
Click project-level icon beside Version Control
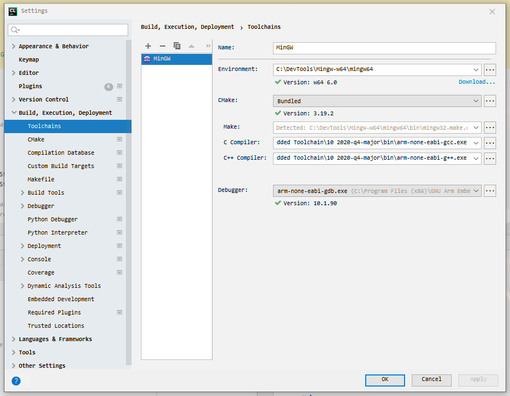coord(120,99)
